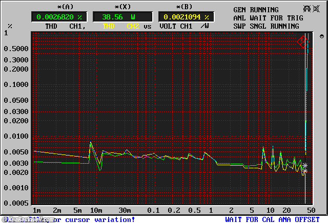Click the upper white asterisk cursor marker
This screenshot has height=223, width=328.
(x=305, y=166)
